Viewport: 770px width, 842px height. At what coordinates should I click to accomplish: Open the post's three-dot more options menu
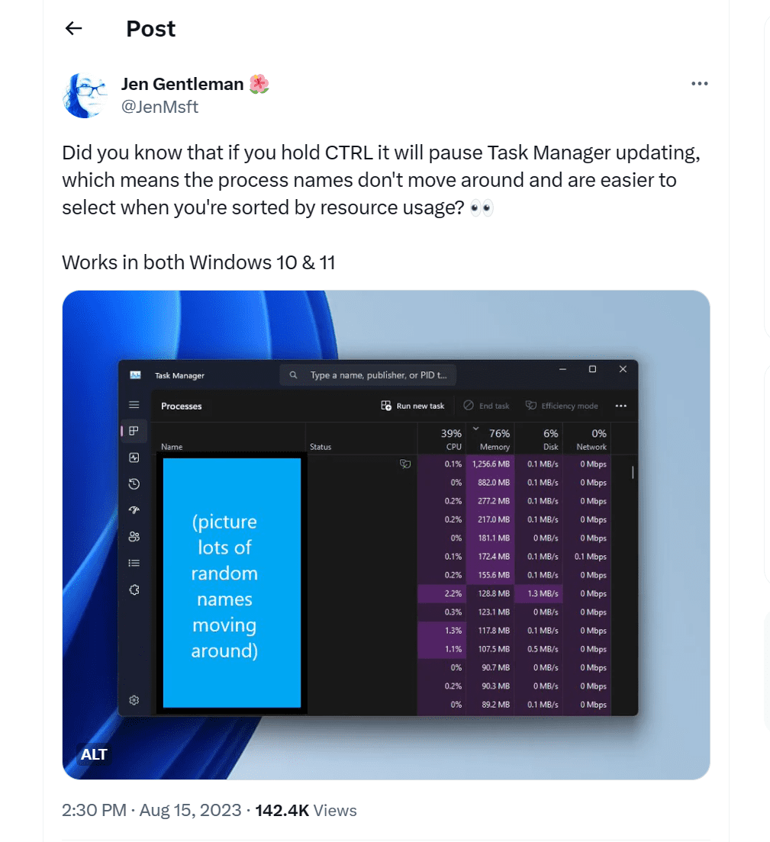699,84
